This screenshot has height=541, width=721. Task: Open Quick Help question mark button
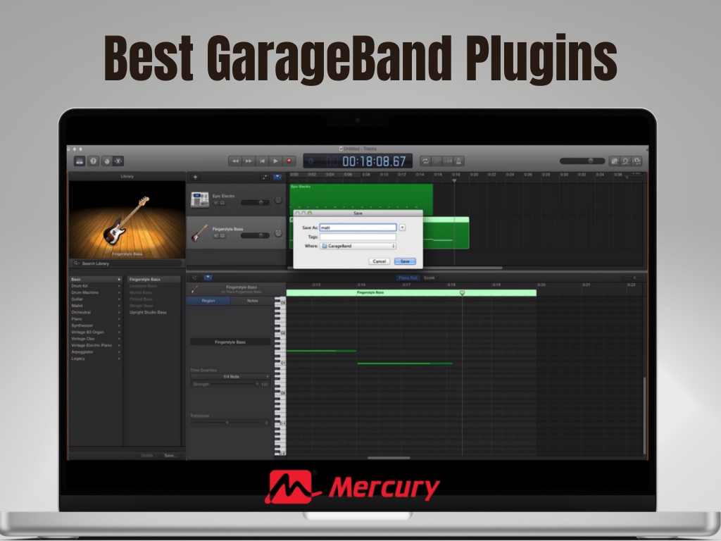[x=94, y=161]
